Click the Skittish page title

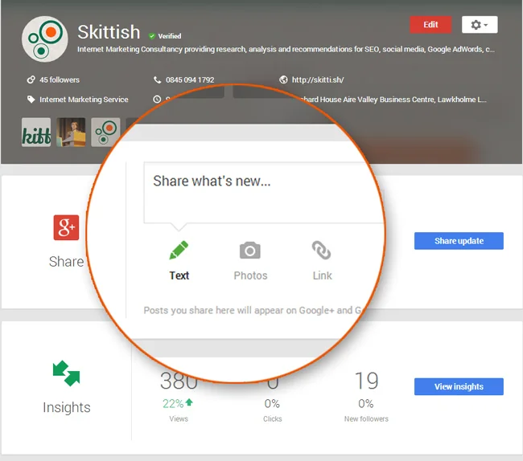point(109,32)
